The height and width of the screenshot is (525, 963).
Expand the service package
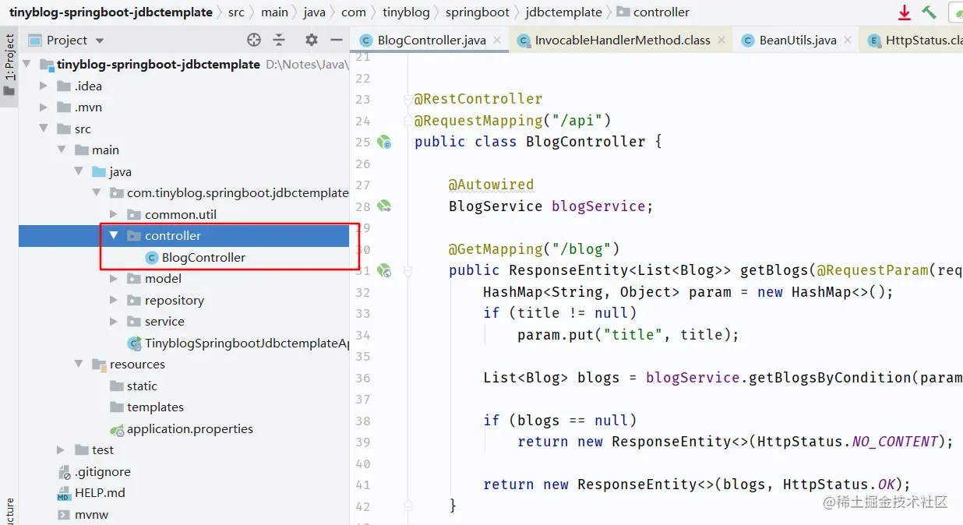point(114,322)
